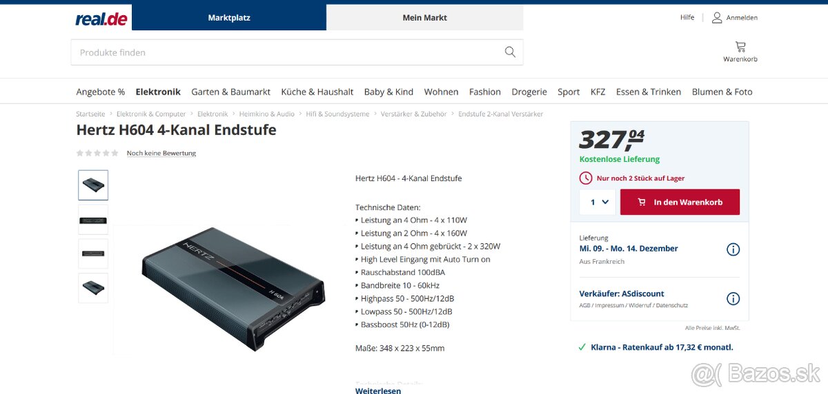Click the AGB / Impressum / Widerruf / Datenschutz link

coord(633,305)
